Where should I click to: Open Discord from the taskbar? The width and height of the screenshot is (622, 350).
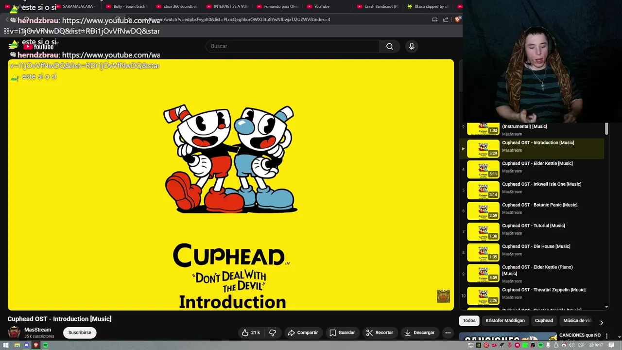tap(27, 345)
